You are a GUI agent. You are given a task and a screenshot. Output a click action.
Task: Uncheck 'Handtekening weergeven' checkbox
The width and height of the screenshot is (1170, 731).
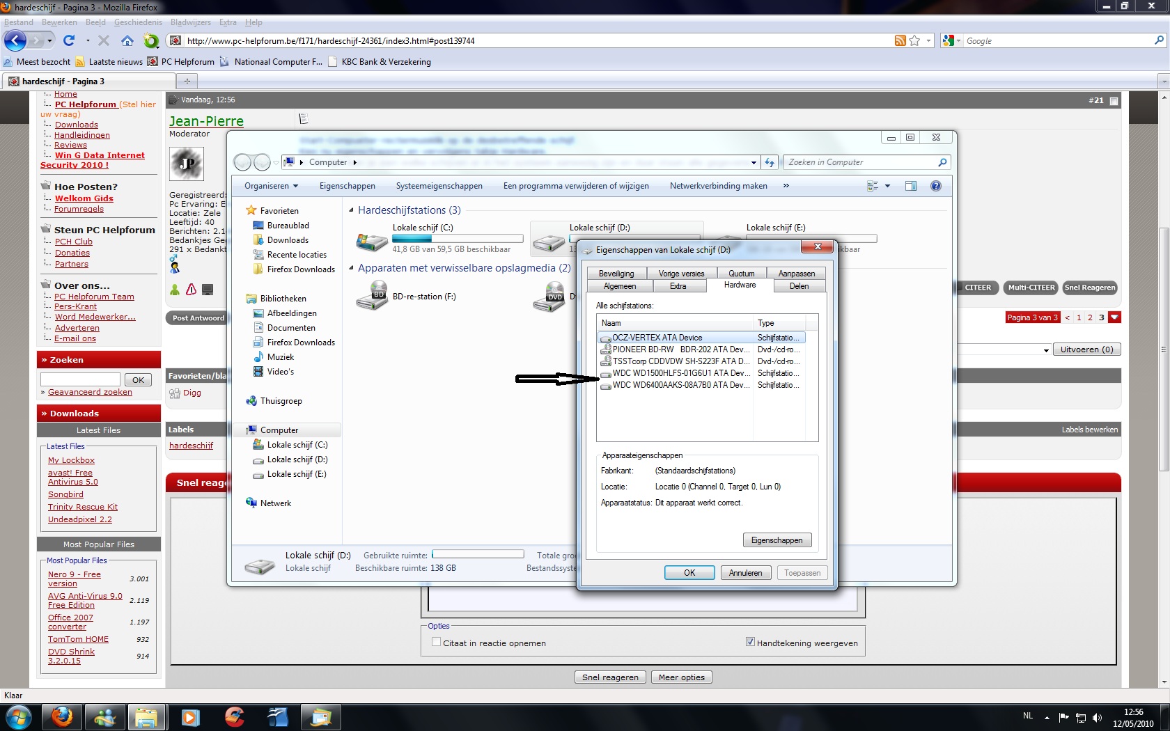[x=750, y=643]
